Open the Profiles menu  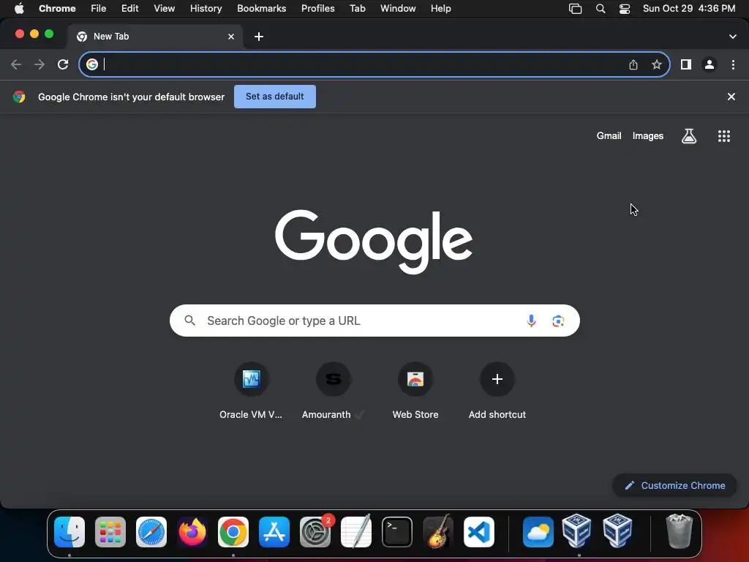[x=317, y=9]
